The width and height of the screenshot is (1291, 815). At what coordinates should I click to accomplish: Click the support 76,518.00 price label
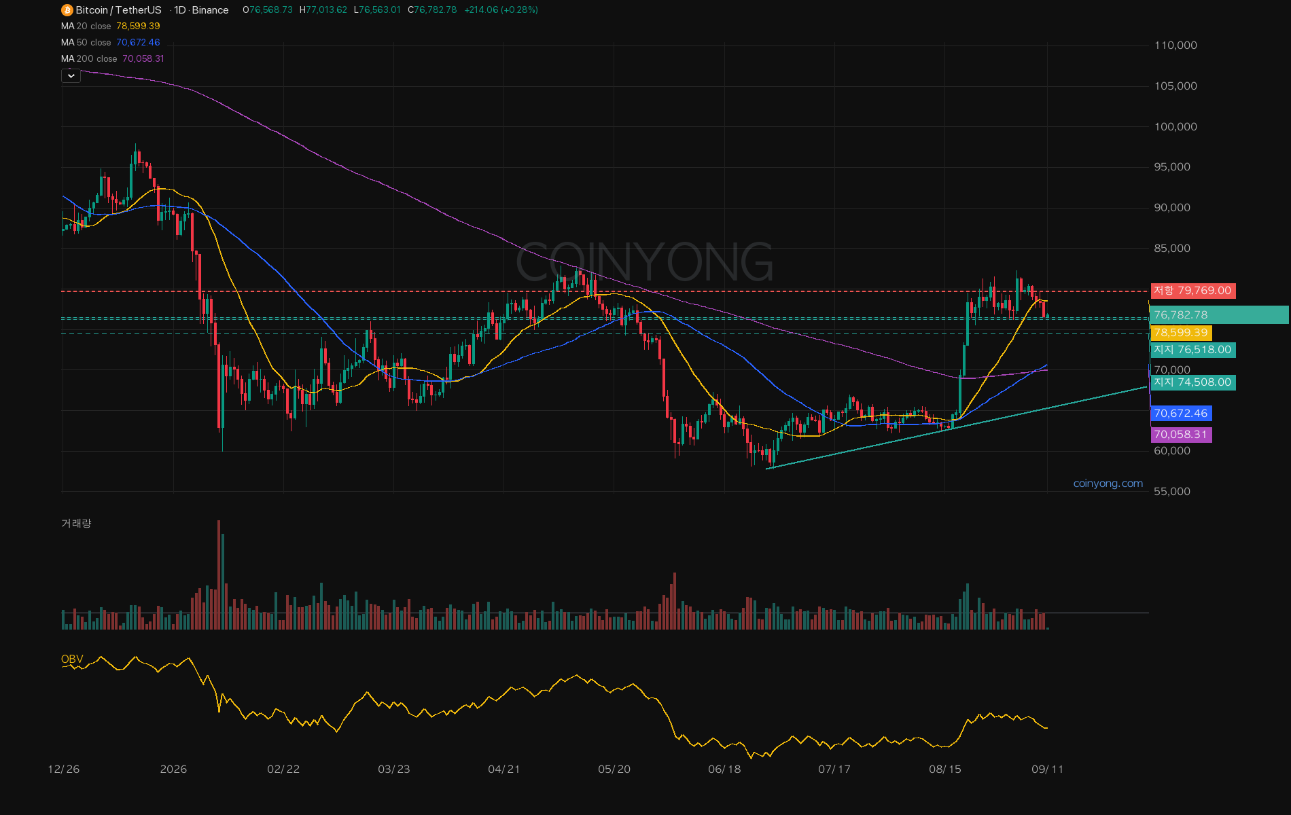pos(1192,350)
